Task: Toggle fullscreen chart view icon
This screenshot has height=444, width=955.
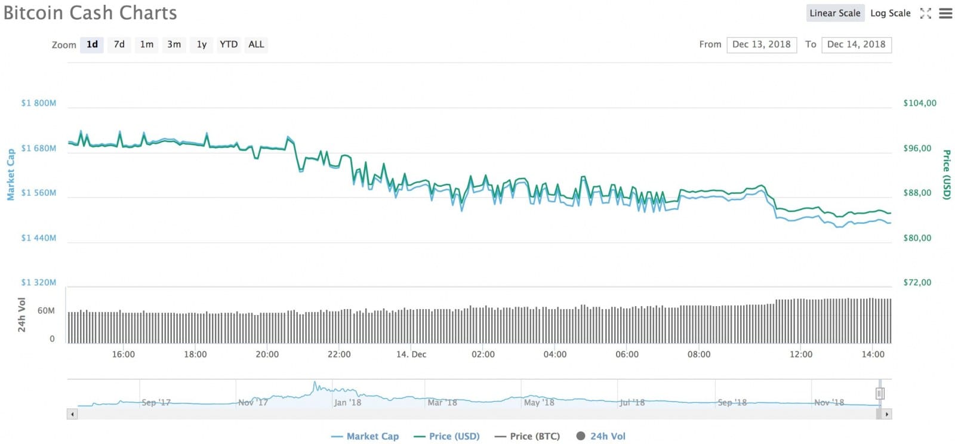Action: [926, 13]
